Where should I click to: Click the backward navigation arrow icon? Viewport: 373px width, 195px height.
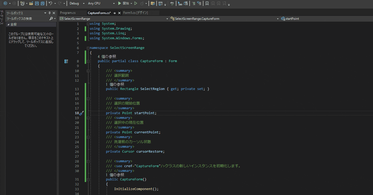(x=5, y=3)
